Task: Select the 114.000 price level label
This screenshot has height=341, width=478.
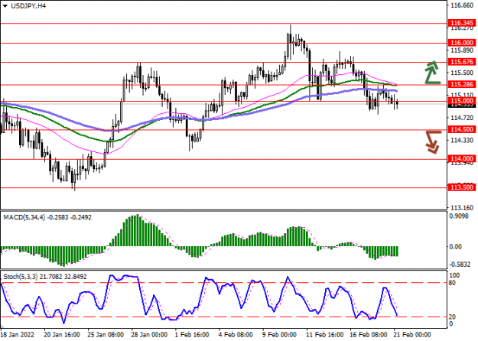Action: pyautogui.click(x=462, y=159)
